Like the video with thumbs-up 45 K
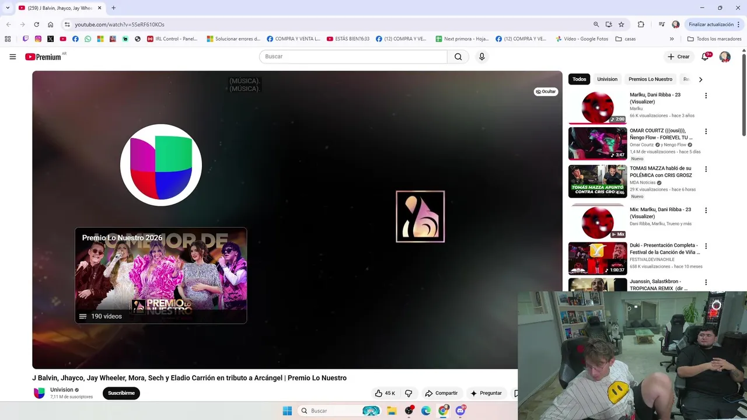The width and height of the screenshot is (747, 420). click(x=385, y=393)
